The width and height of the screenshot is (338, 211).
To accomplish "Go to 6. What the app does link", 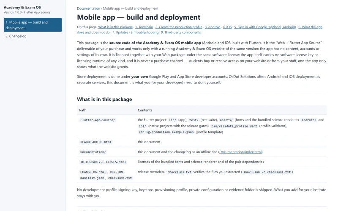I will tap(310, 27).
